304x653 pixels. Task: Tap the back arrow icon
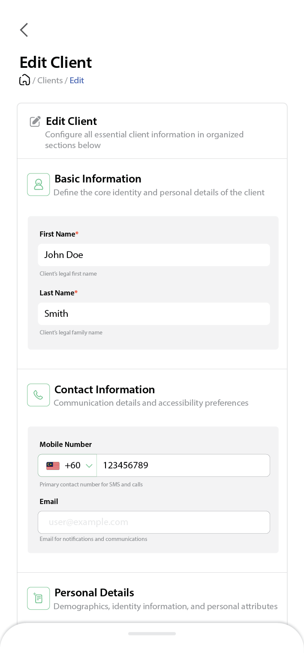click(24, 30)
